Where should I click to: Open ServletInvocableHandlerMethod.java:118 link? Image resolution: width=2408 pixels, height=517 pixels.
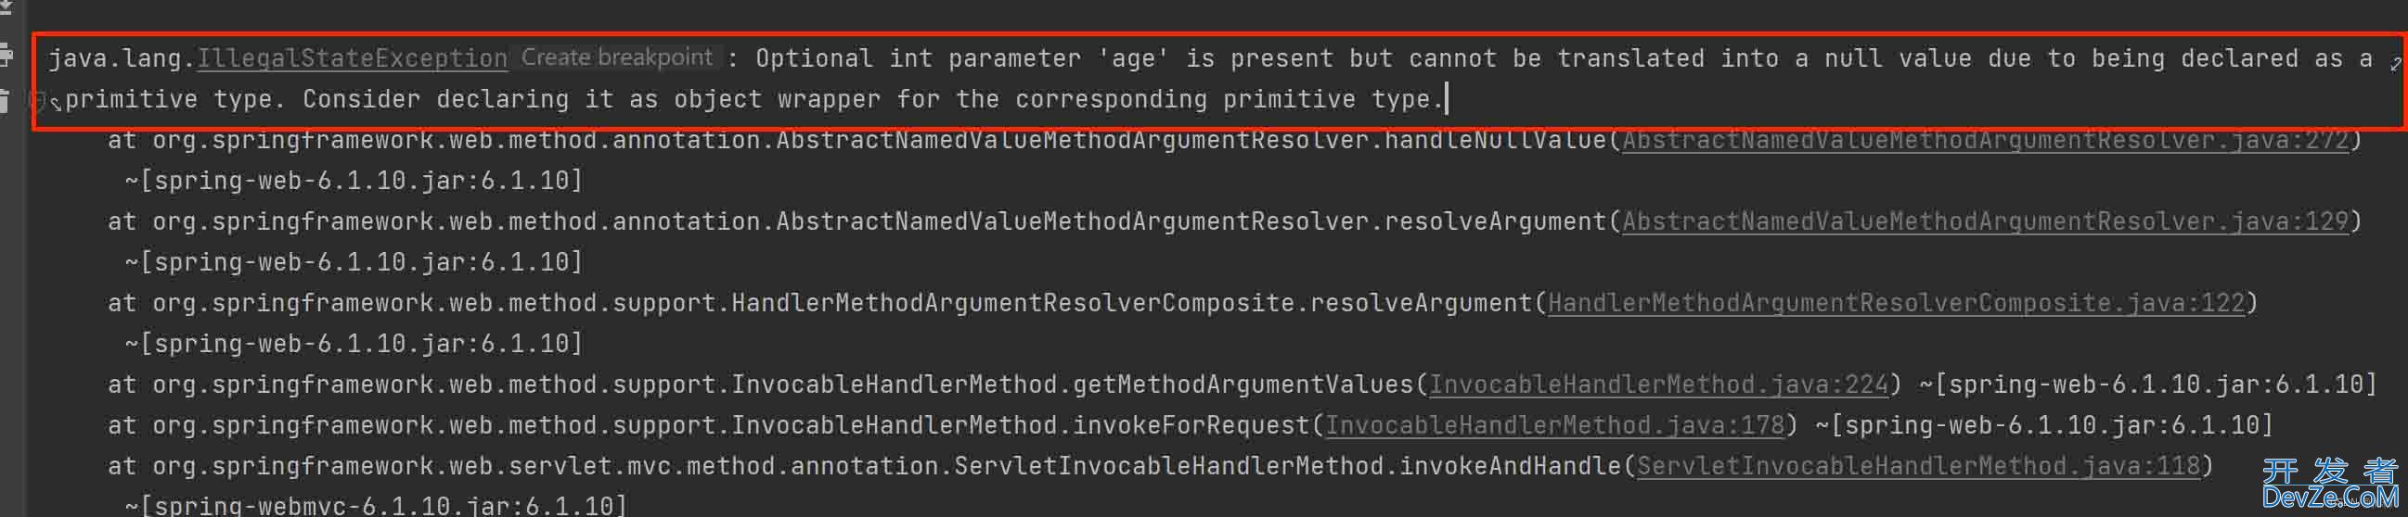click(x=1918, y=466)
